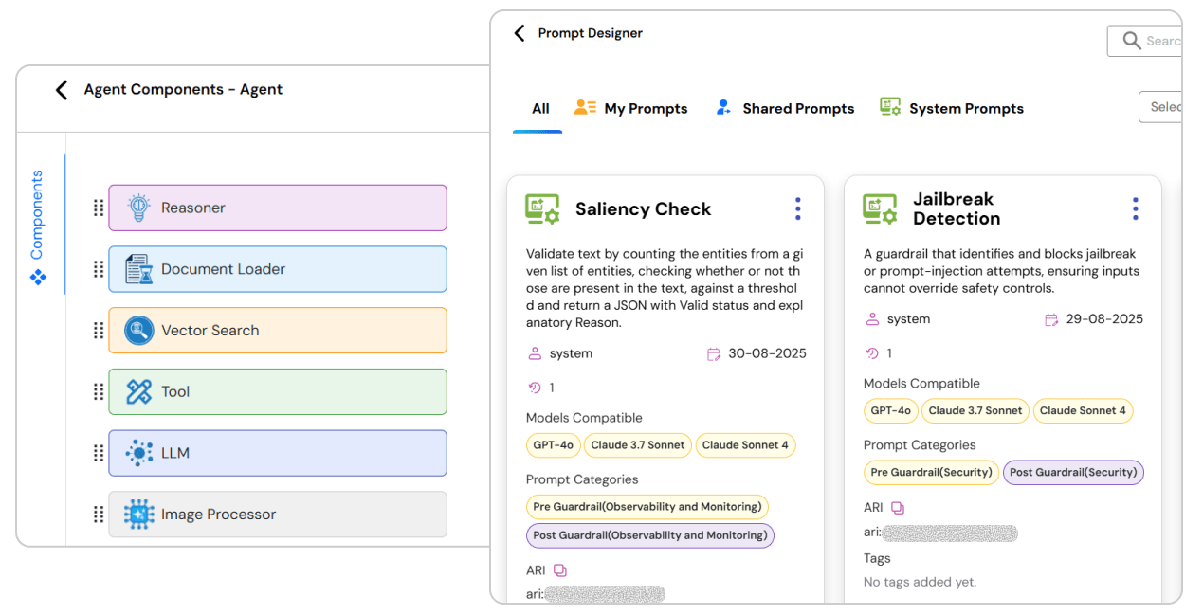
Task: Click the Vector Search magnifier icon
Action: coord(139,331)
